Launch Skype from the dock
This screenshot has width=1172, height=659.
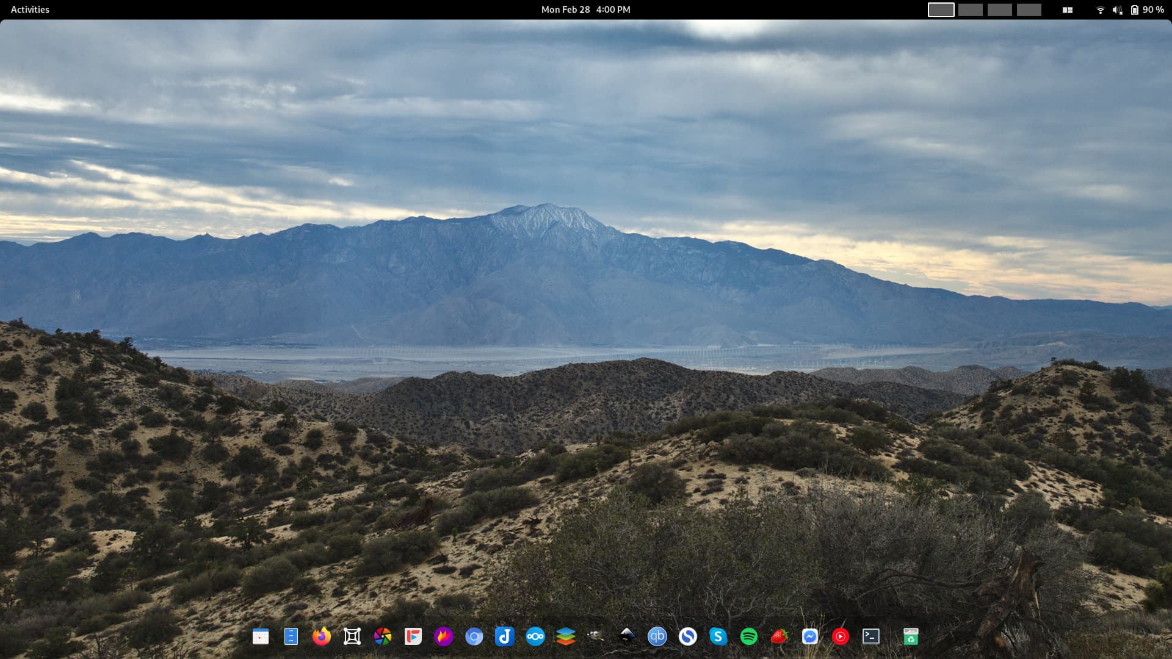718,636
